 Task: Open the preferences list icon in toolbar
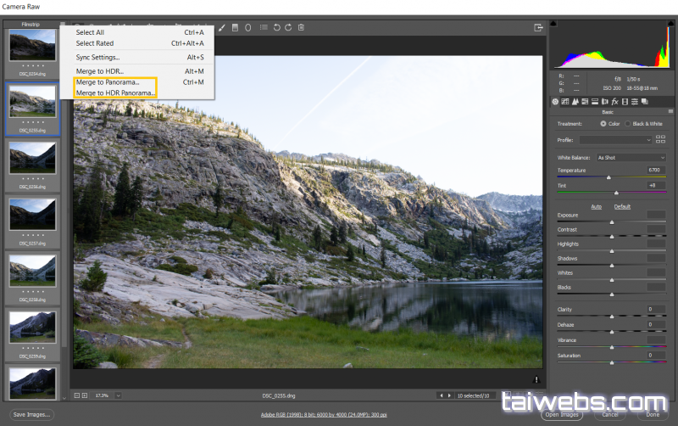coord(264,27)
